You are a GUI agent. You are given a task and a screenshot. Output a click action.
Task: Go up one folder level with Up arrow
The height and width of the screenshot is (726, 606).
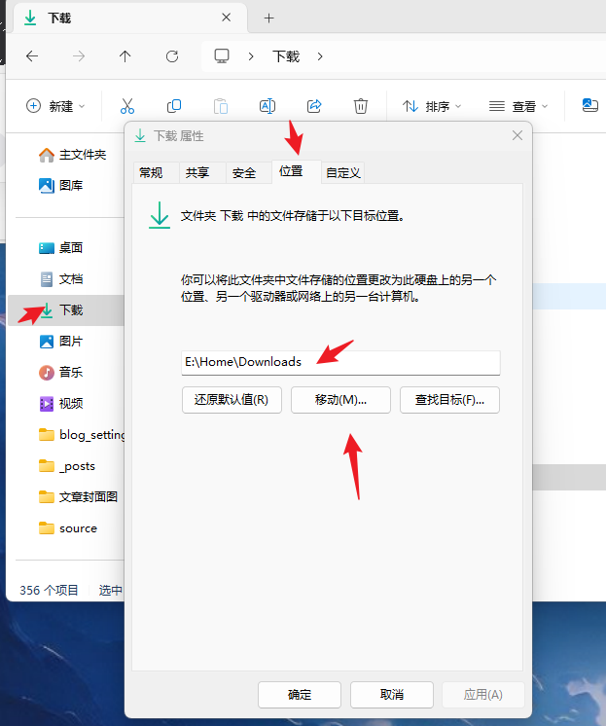click(x=125, y=56)
